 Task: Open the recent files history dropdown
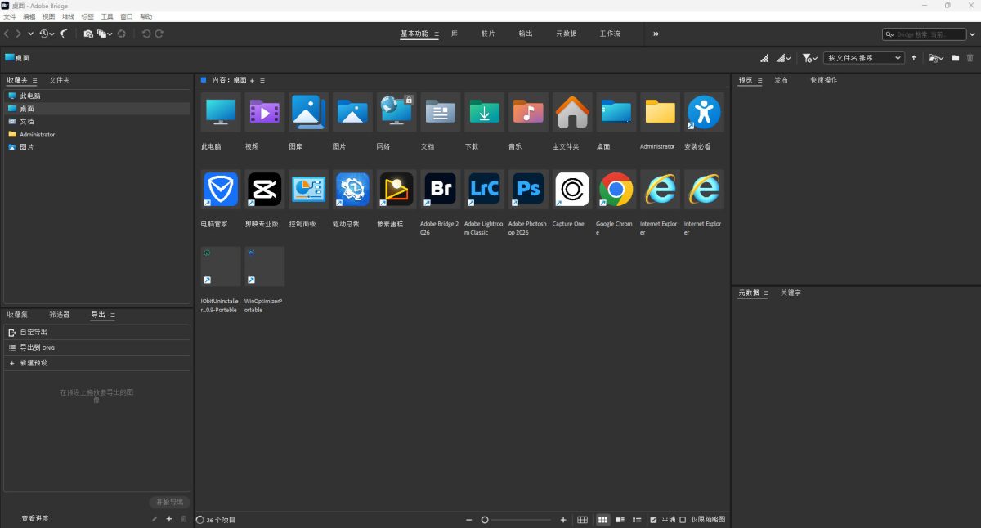[47, 34]
